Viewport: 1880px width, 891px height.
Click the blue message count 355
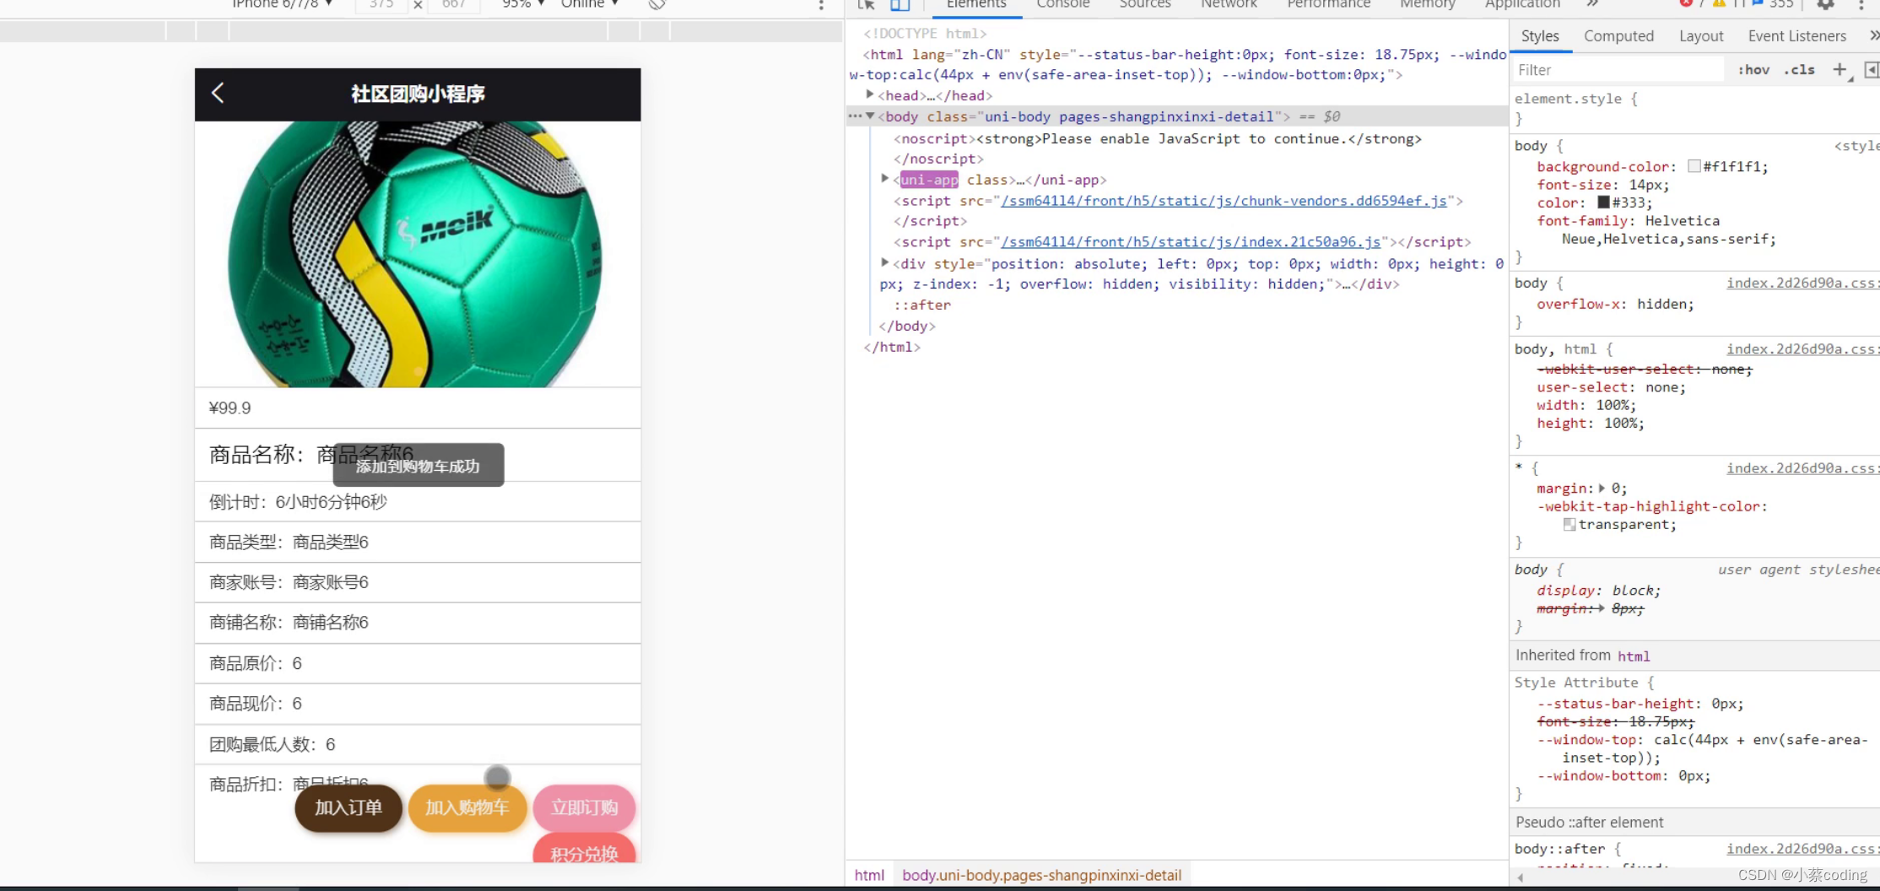coord(1773,4)
